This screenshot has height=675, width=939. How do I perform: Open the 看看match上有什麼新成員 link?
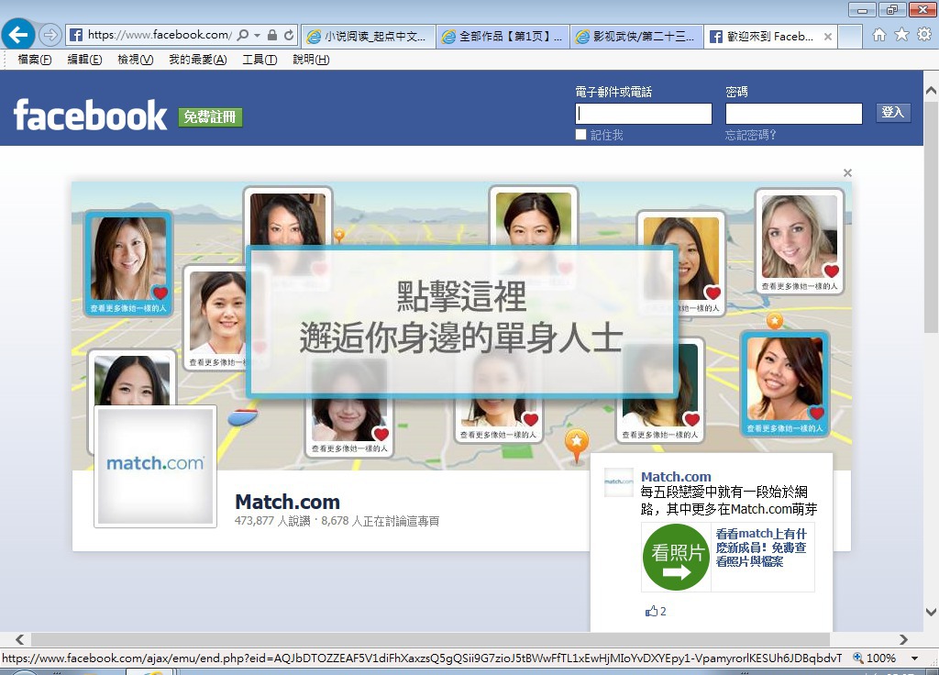click(x=761, y=548)
